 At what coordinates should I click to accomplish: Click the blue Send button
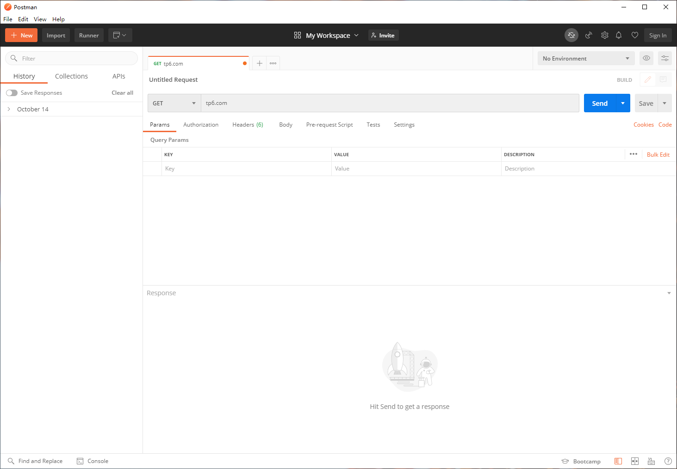(600, 103)
